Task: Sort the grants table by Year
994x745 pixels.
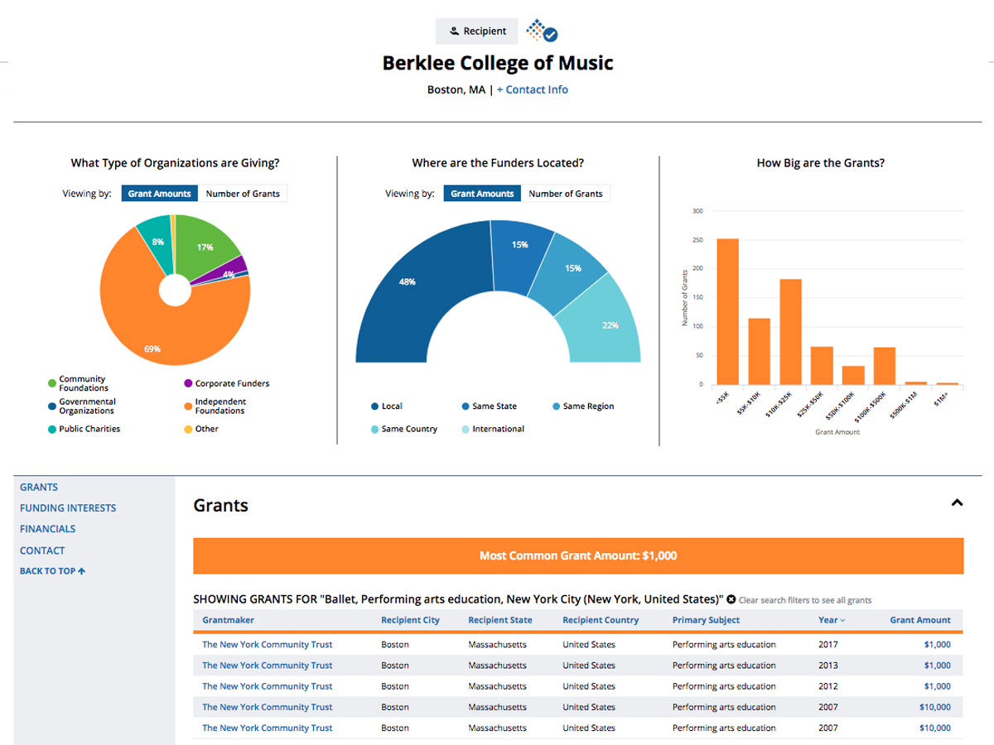Action: [832, 620]
